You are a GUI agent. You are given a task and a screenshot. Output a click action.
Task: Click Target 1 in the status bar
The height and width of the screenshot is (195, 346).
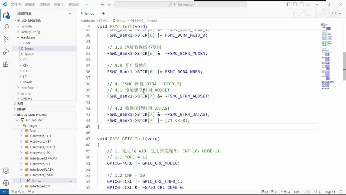point(329,192)
